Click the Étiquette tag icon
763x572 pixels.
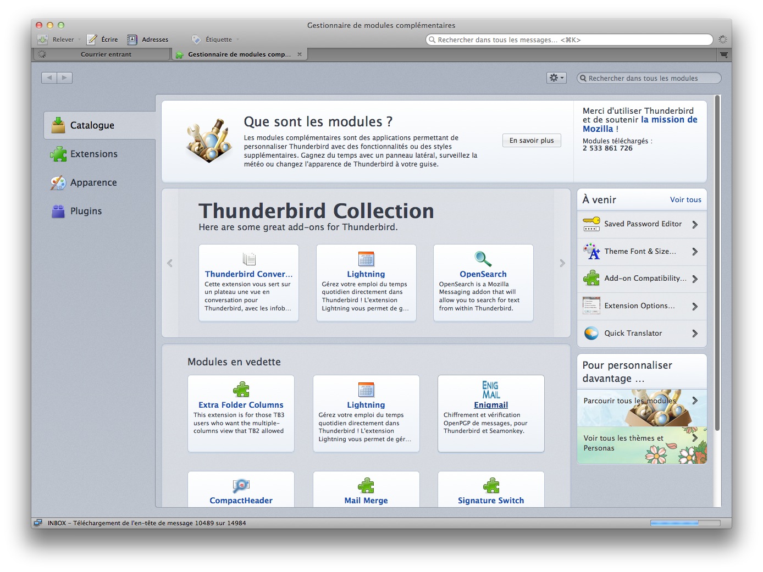coord(196,40)
